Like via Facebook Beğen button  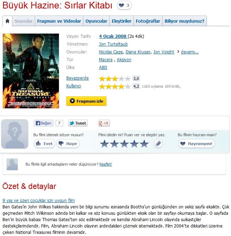[44, 123]
